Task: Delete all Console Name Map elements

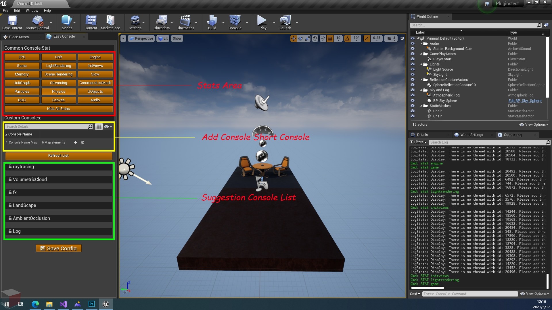Action: pos(83,142)
